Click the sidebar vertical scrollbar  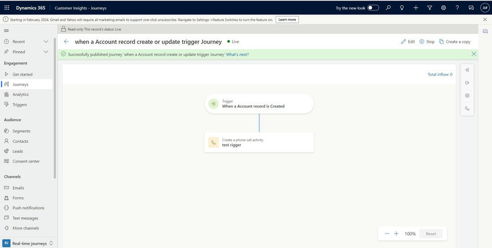55,108
